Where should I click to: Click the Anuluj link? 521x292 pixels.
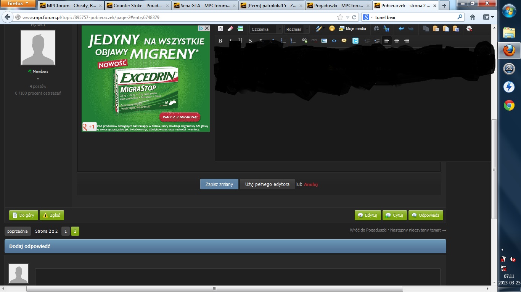311,184
